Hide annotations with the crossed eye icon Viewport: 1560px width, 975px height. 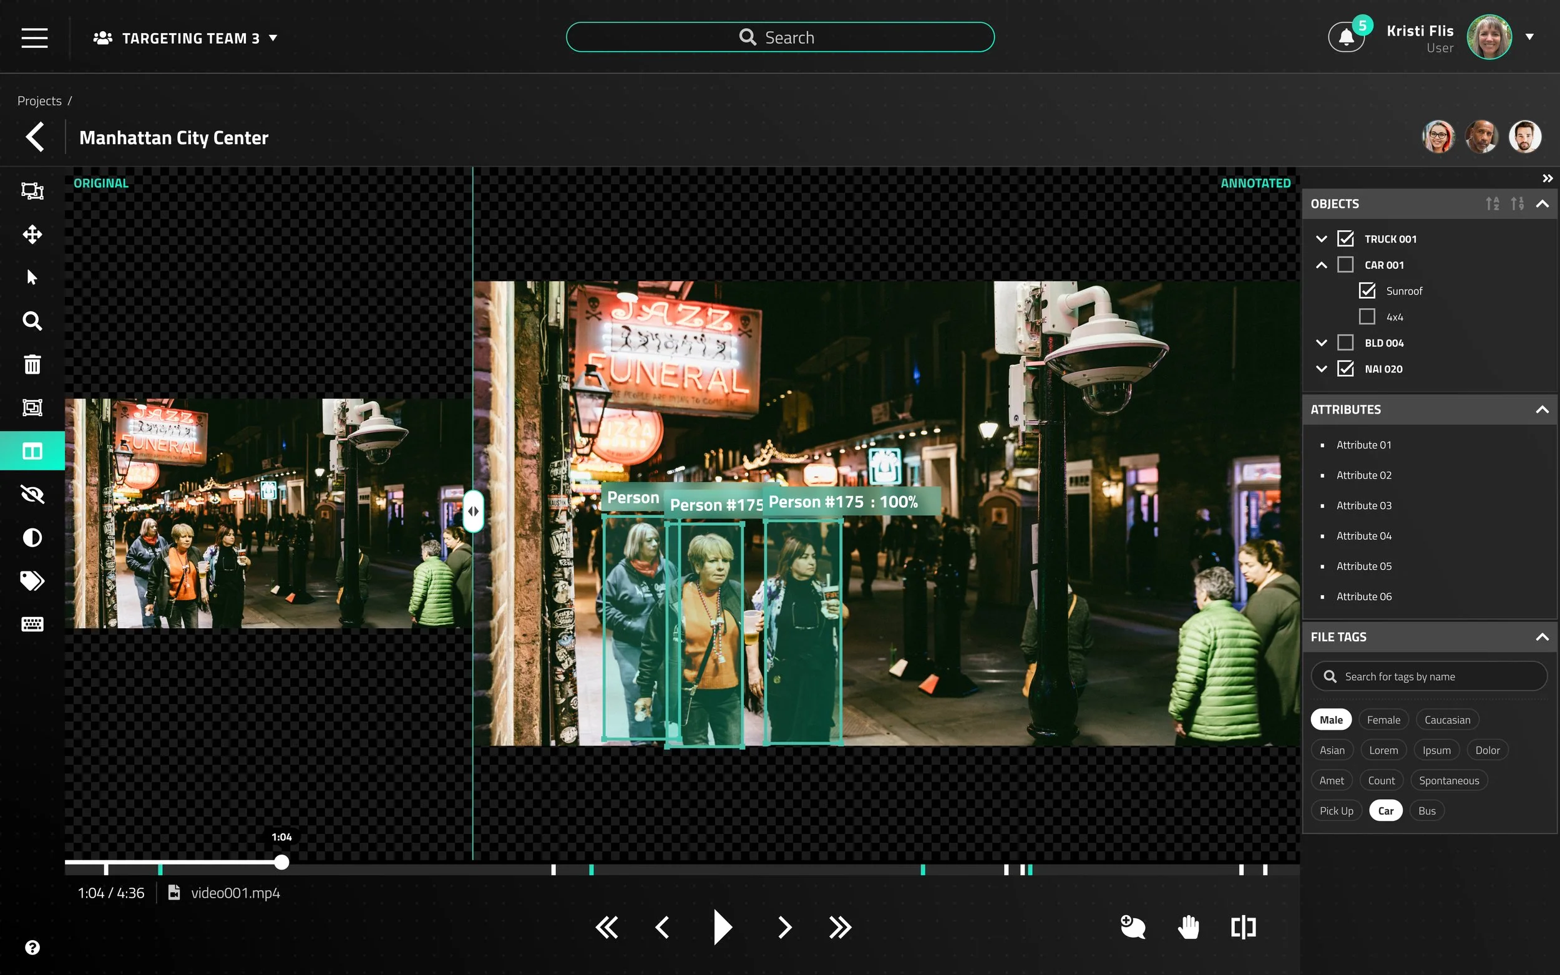coord(32,494)
